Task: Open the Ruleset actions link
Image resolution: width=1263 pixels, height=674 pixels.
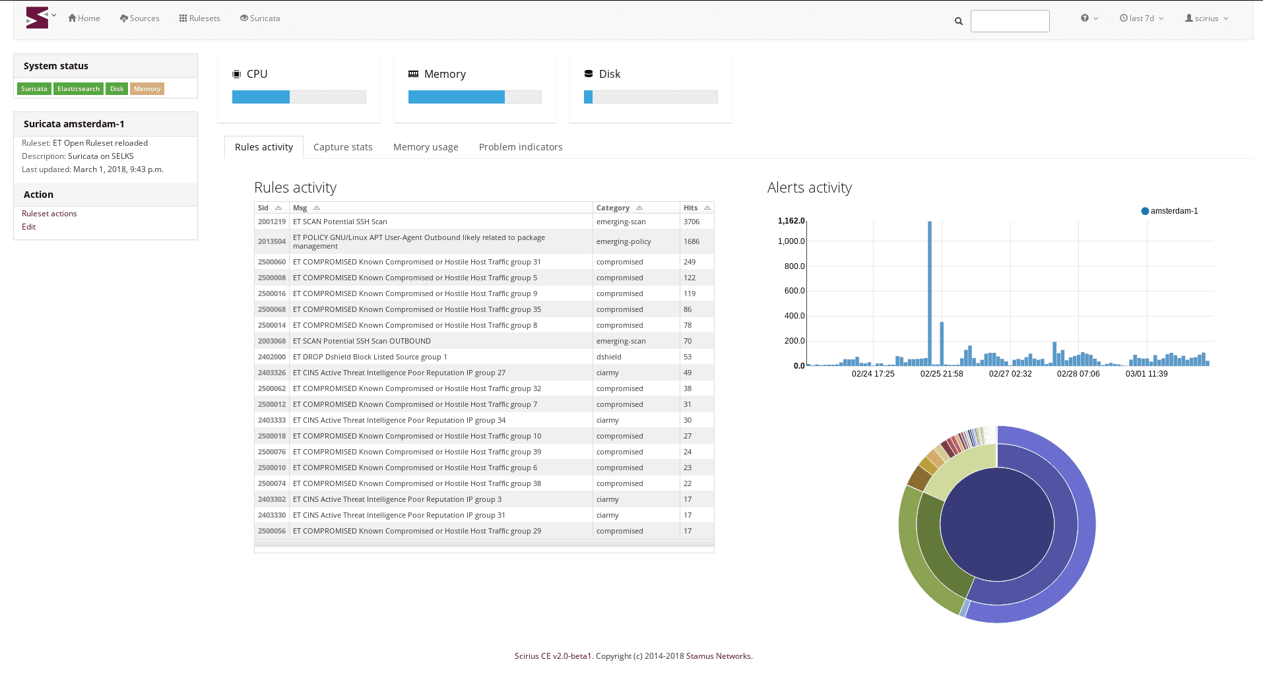Action: coord(49,214)
